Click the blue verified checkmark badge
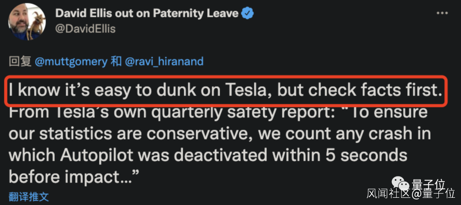This screenshot has width=461, height=205. [248, 13]
